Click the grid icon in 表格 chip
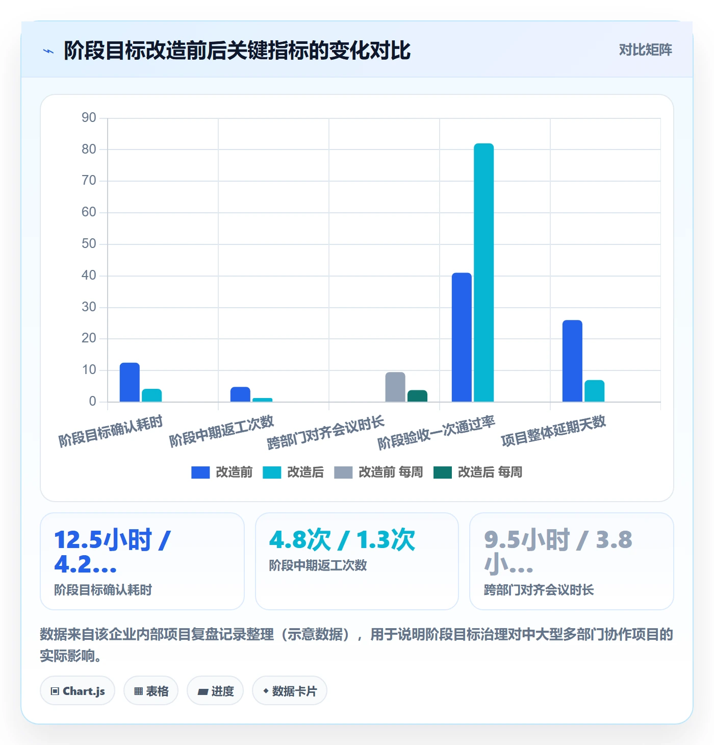 (x=138, y=691)
